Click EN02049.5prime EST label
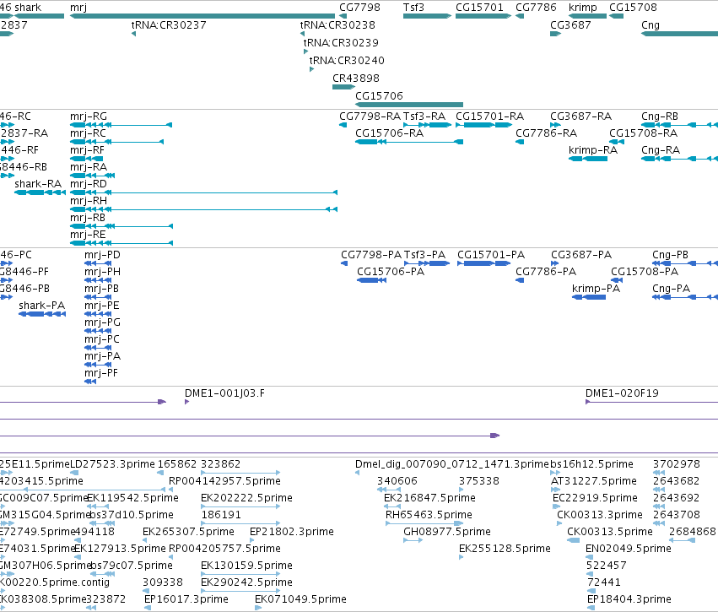The height and width of the screenshot is (612, 718). tap(629, 550)
